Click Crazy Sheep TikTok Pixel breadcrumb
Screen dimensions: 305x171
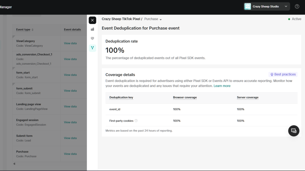coord(121,19)
